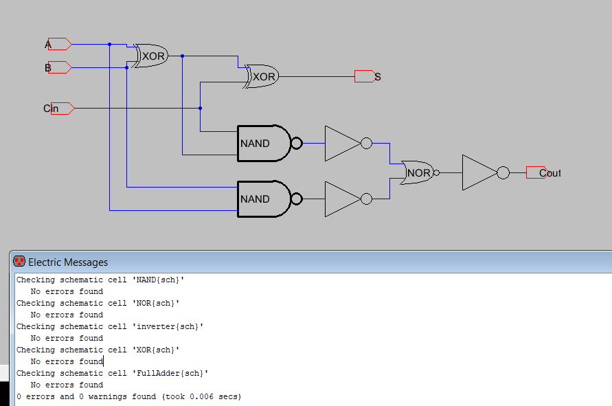This screenshot has width=612, height=406.
Task: Select the NOR gate symbol
Action: pos(418,172)
